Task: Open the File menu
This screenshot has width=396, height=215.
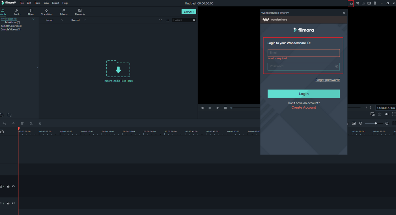Action: (22, 3)
